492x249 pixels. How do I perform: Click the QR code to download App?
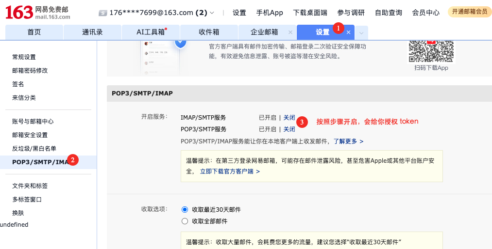(x=431, y=51)
